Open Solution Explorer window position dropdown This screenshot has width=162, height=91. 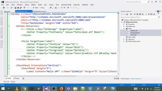(156, 11)
